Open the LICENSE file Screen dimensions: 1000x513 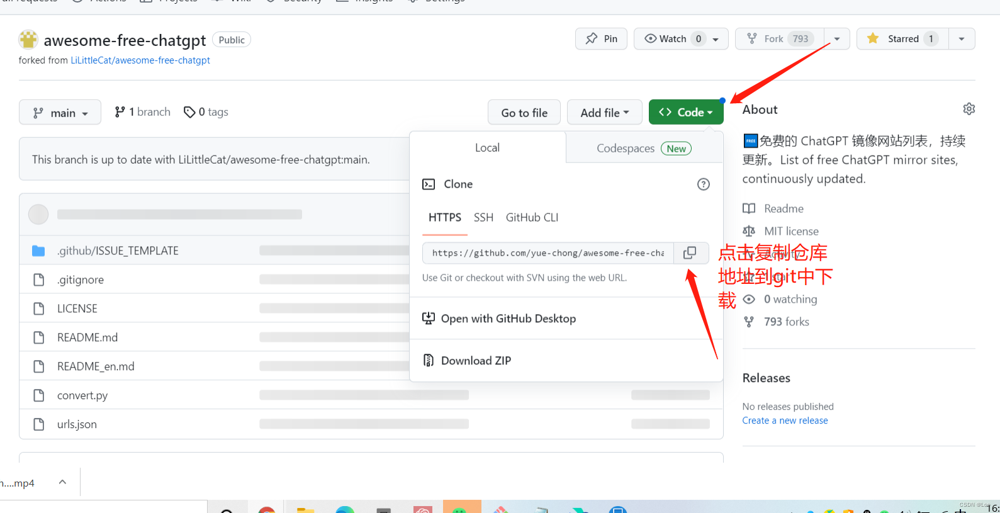click(x=77, y=308)
